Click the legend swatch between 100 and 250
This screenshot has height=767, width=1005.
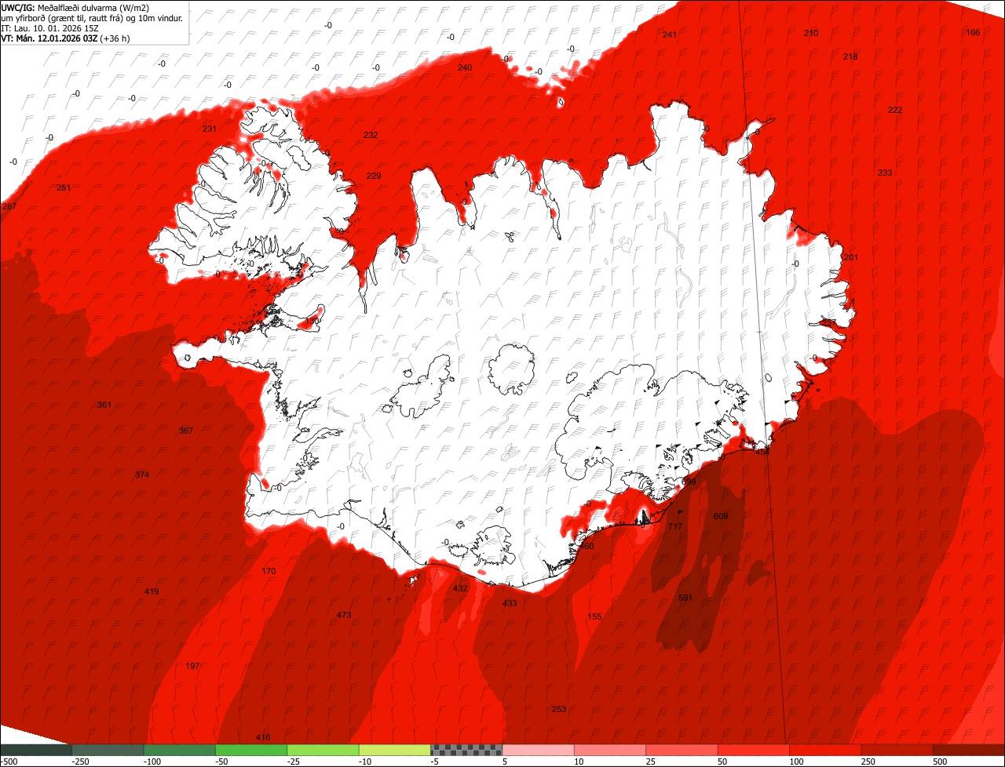(825, 750)
